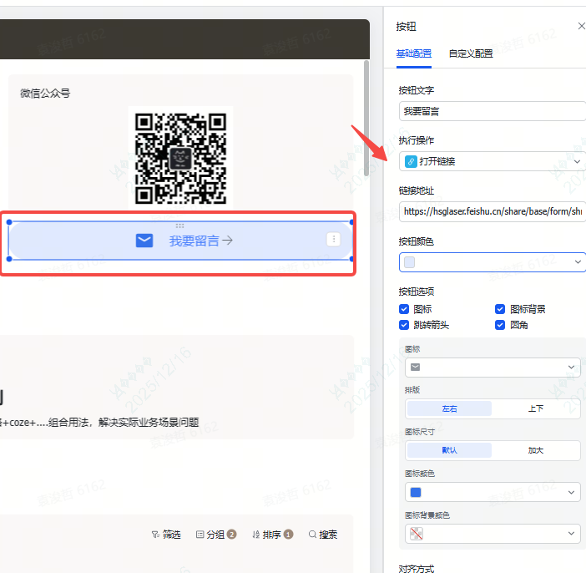Image resolution: width=586 pixels, height=573 pixels.
Task: Choose 上下 layout under 排版
Action: click(535, 408)
